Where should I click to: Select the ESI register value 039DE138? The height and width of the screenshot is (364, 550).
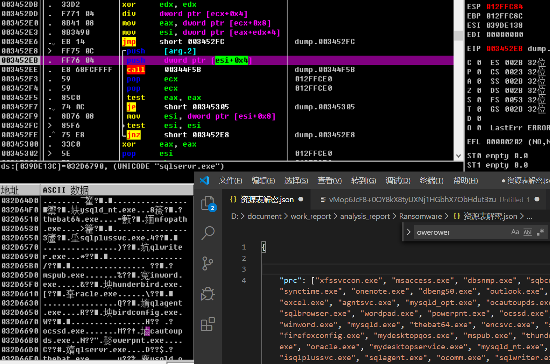(x=505, y=25)
